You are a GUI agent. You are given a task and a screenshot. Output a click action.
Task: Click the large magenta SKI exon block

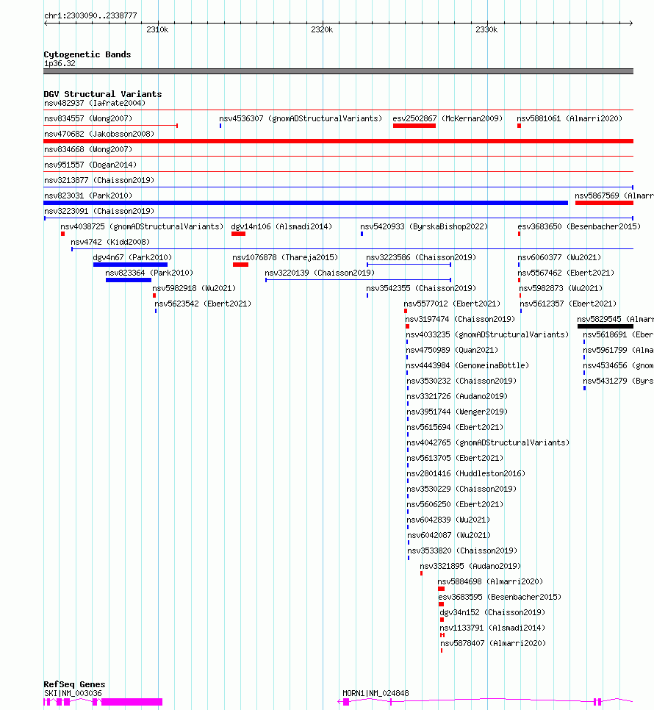pyautogui.click(x=132, y=702)
